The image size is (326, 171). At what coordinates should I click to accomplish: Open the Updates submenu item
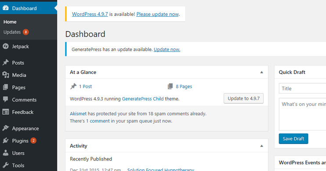[12, 32]
